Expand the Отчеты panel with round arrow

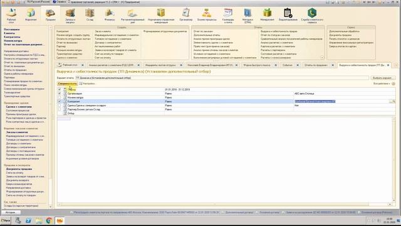322,58
